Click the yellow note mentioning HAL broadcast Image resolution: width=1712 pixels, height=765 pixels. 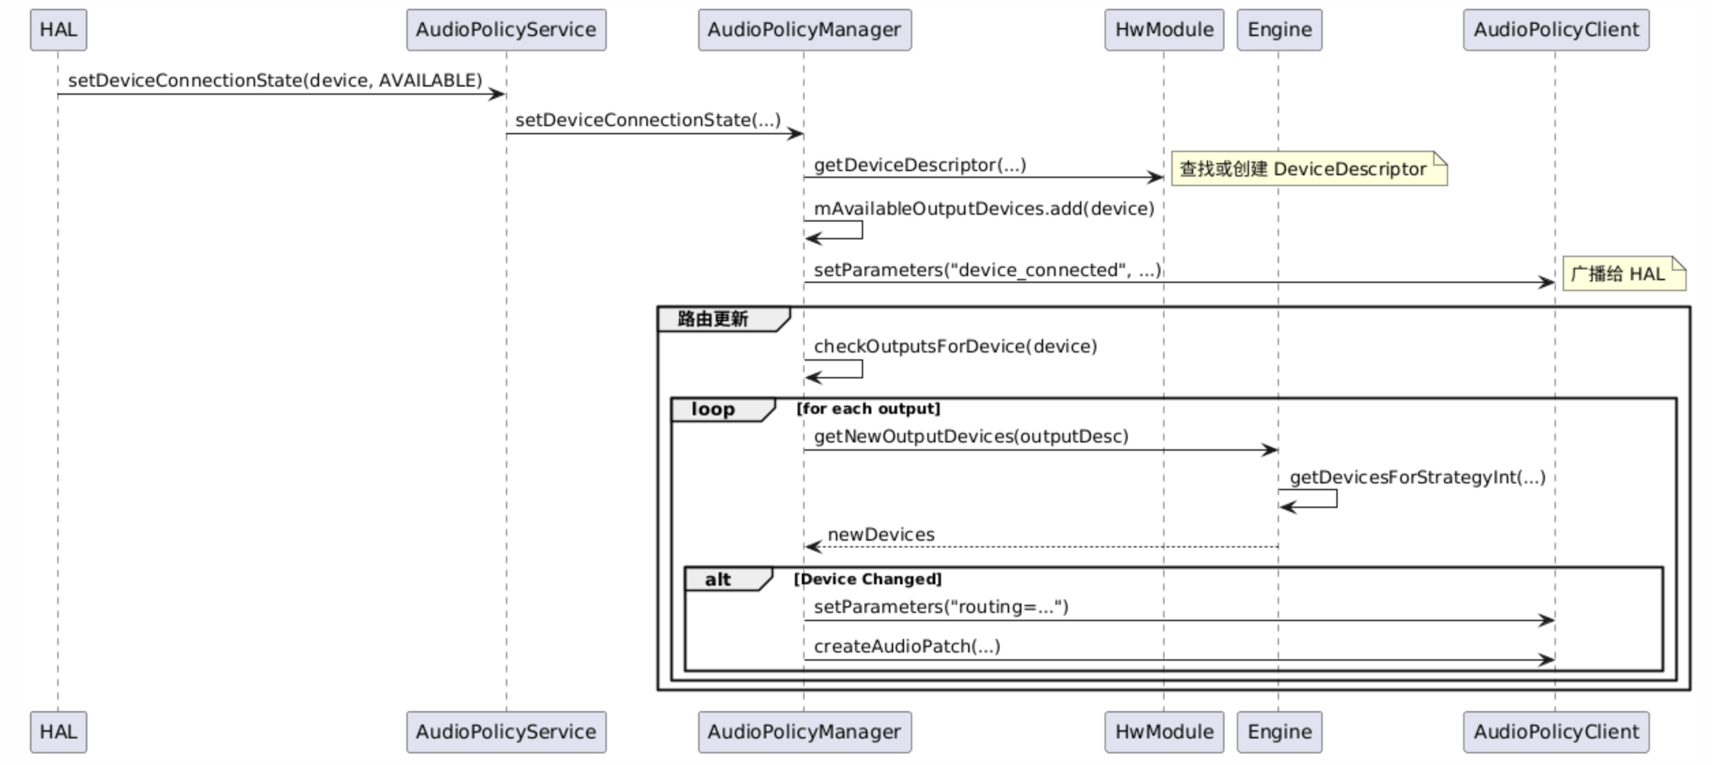click(1623, 274)
